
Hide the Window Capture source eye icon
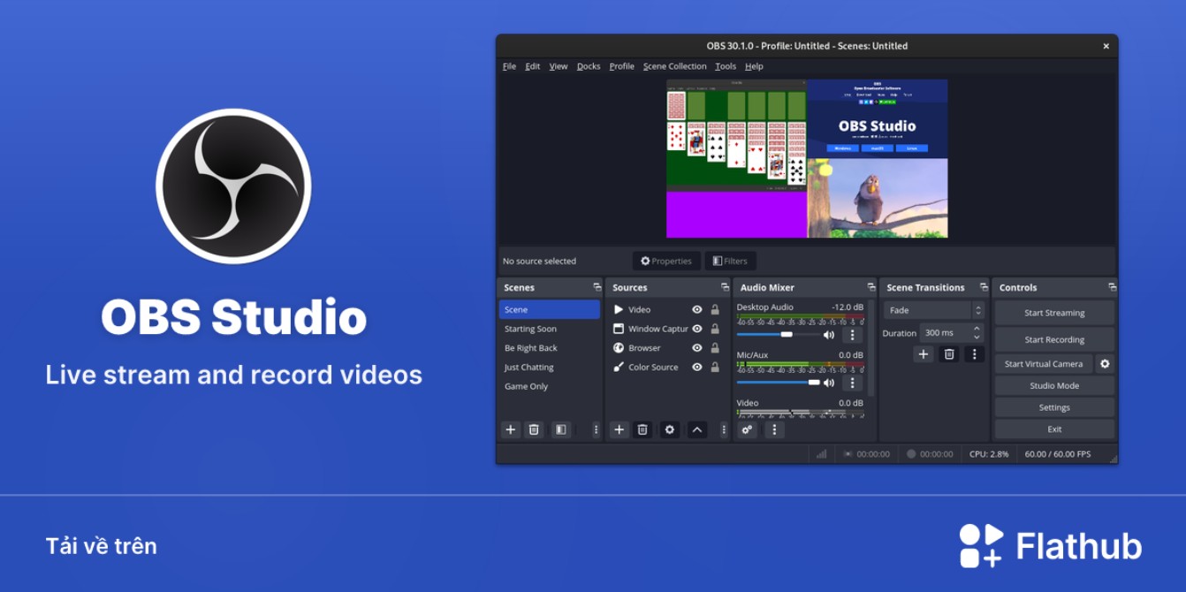pyautogui.click(x=697, y=329)
